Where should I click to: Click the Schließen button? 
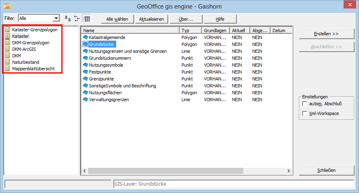[327, 170]
